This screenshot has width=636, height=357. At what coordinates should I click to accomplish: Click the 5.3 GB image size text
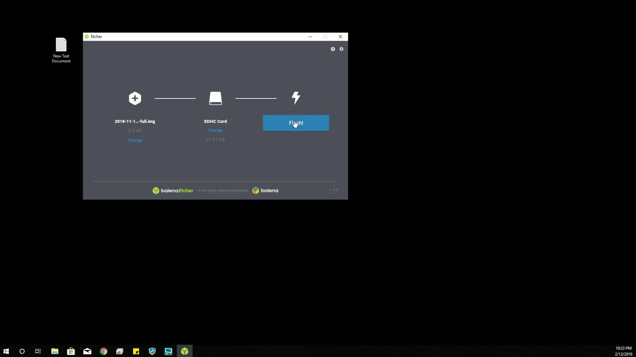pos(135,131)
